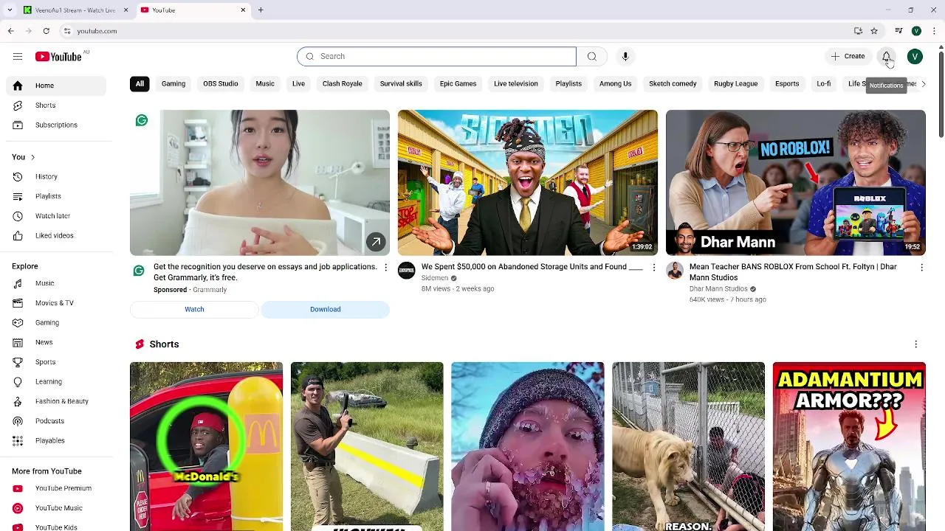
Task: Open Sports under Explore
Action: click(56, 362)
